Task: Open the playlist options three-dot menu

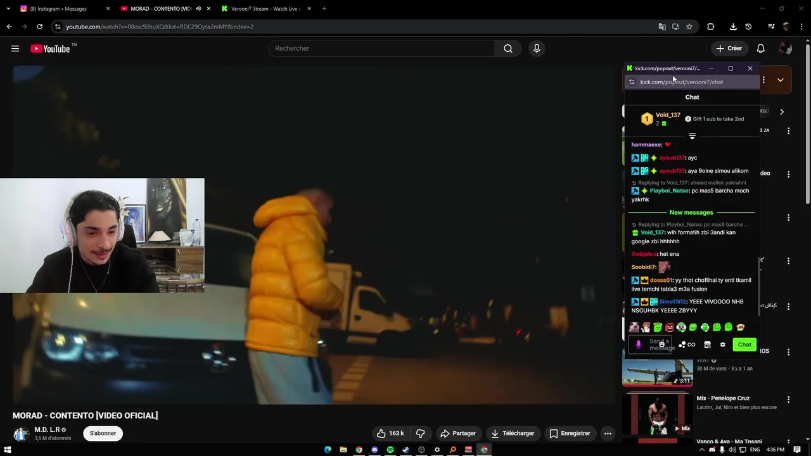Action: [x=763, y=80]
